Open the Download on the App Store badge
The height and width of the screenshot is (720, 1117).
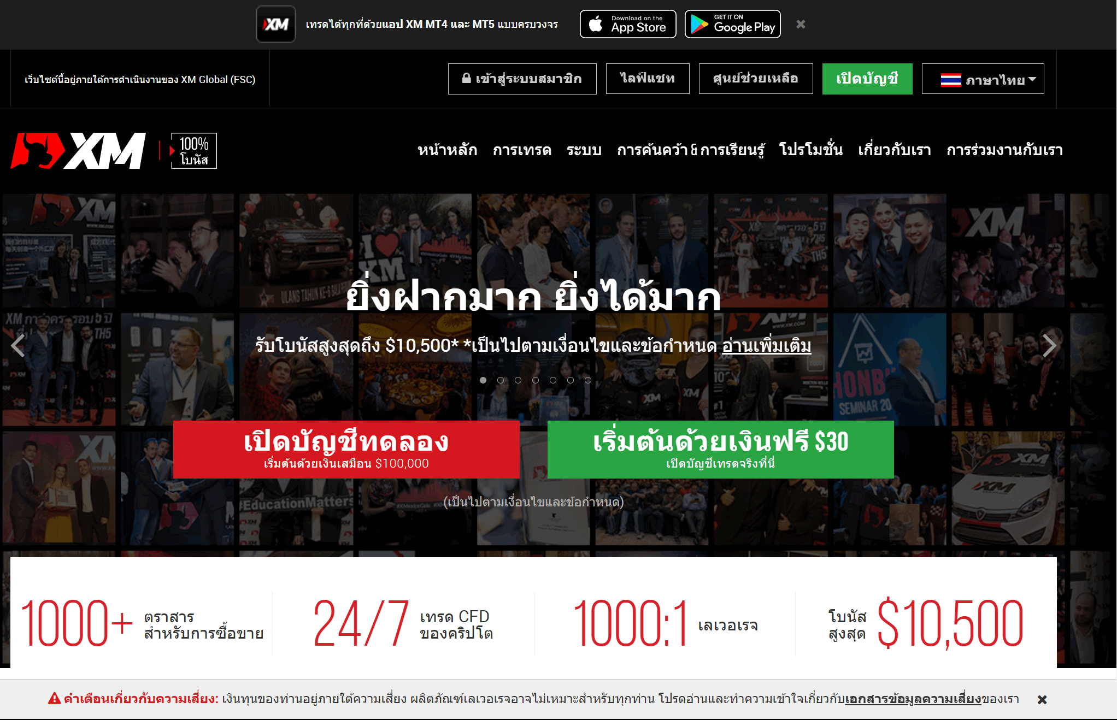tap(628, 24)
